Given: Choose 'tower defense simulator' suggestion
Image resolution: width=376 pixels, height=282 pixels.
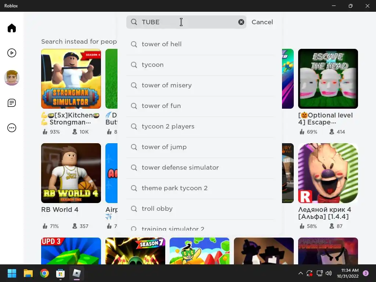Looking at the screenshot, I should [x=200, y=168].
